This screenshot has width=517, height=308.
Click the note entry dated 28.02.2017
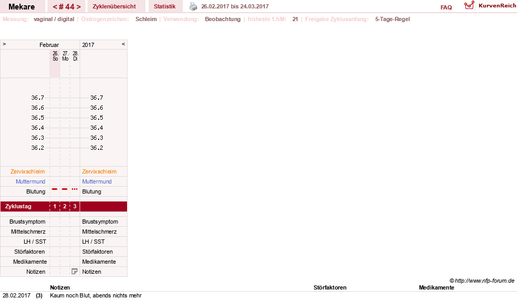(x=16, y=295)
